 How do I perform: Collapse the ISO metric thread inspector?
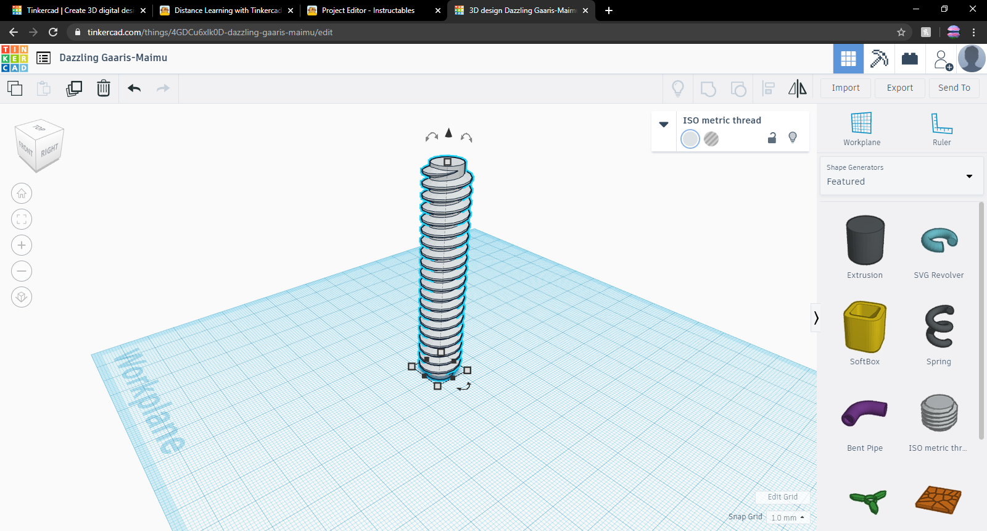pyautogui.click(x=664, y=124)
